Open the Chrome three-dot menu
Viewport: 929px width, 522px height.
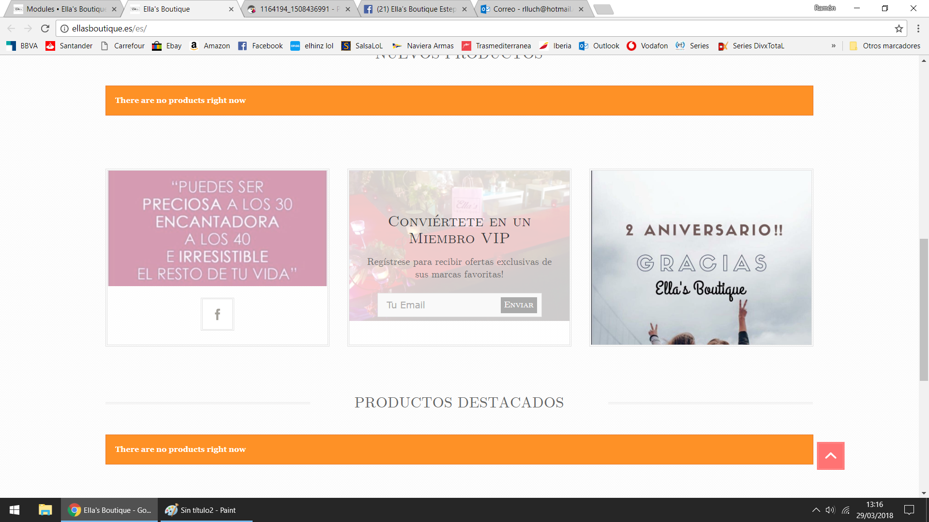918,29
